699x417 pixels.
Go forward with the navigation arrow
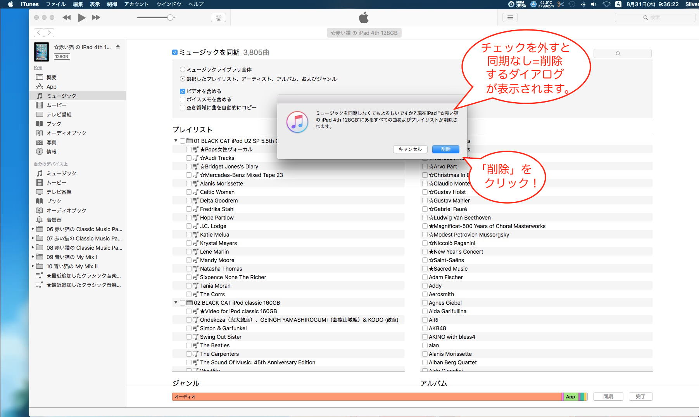pos(49,33)
